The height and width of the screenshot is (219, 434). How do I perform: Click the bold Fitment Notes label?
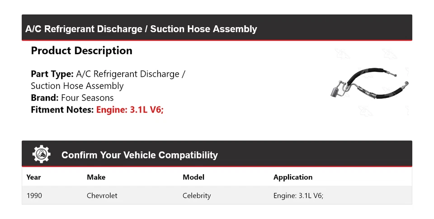coord(62,109)
